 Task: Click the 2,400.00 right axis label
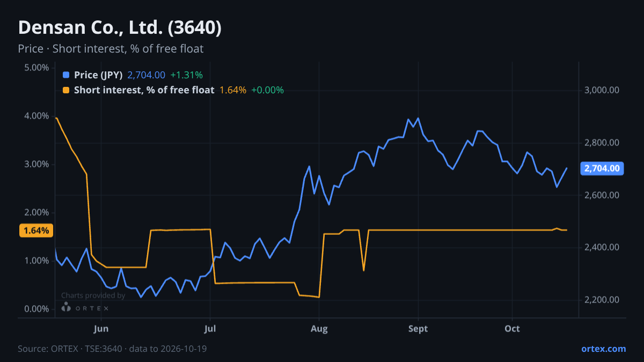coord(602,247)
